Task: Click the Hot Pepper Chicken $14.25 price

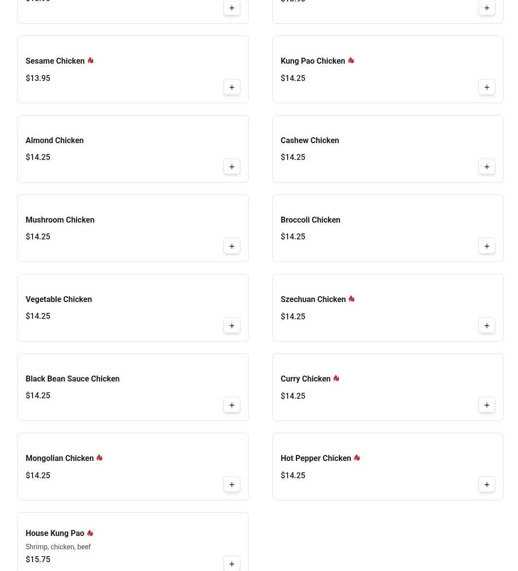Action: 293,476
